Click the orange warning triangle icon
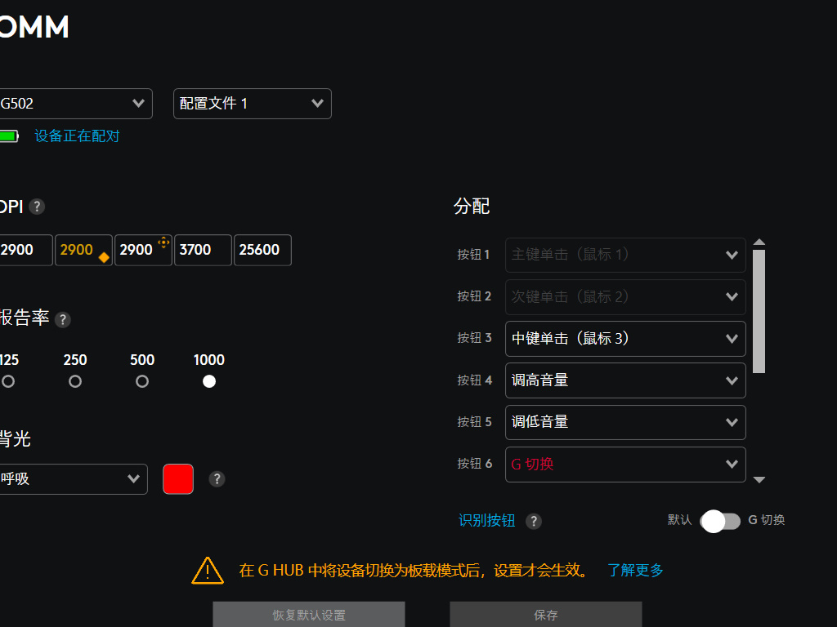The width and height of the screenshot is (837, 627). tap(208, 571)
